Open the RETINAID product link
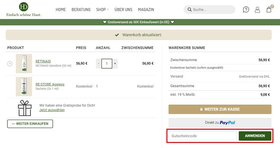The image size is (280, 148). point(43,61)
